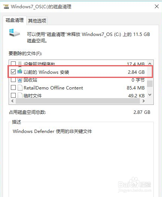Switch to the 其他选项 tab

point(37,21)
